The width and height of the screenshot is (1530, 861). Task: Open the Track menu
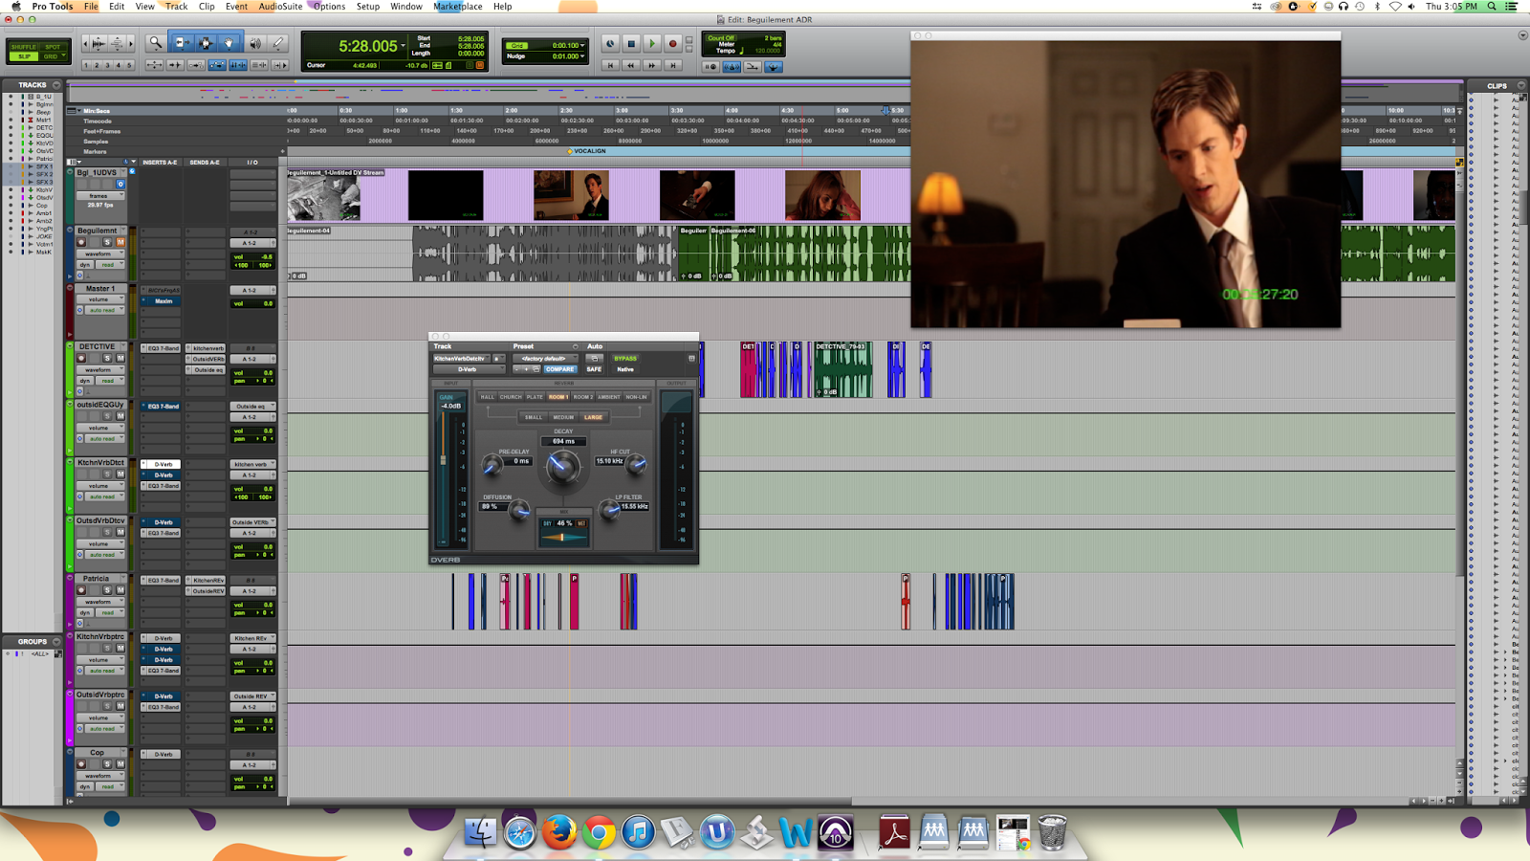pyautogui.click(x=176, y=7)
